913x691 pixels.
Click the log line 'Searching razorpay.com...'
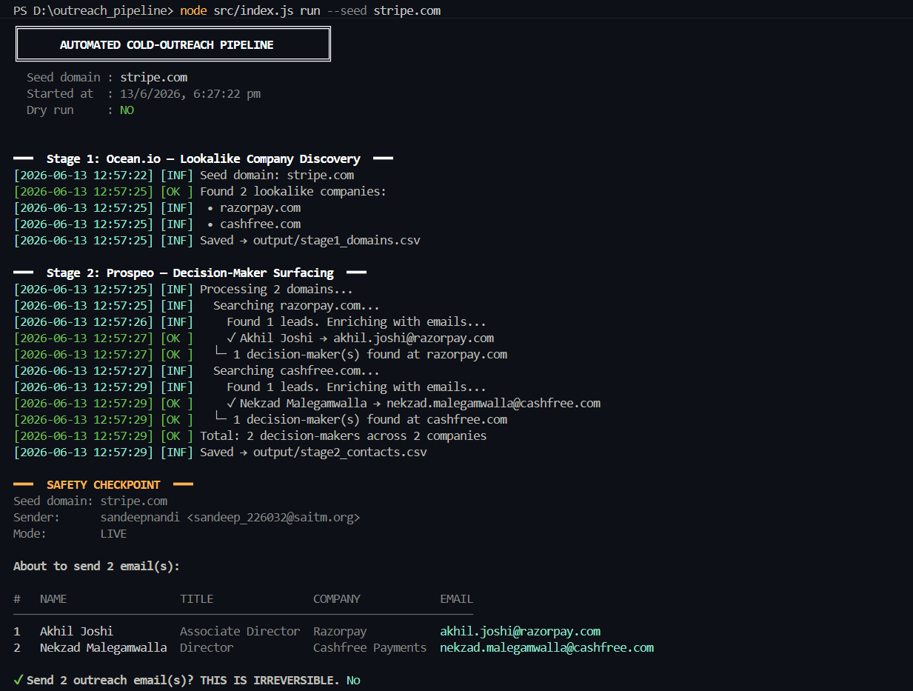click(x=297, y=305)
